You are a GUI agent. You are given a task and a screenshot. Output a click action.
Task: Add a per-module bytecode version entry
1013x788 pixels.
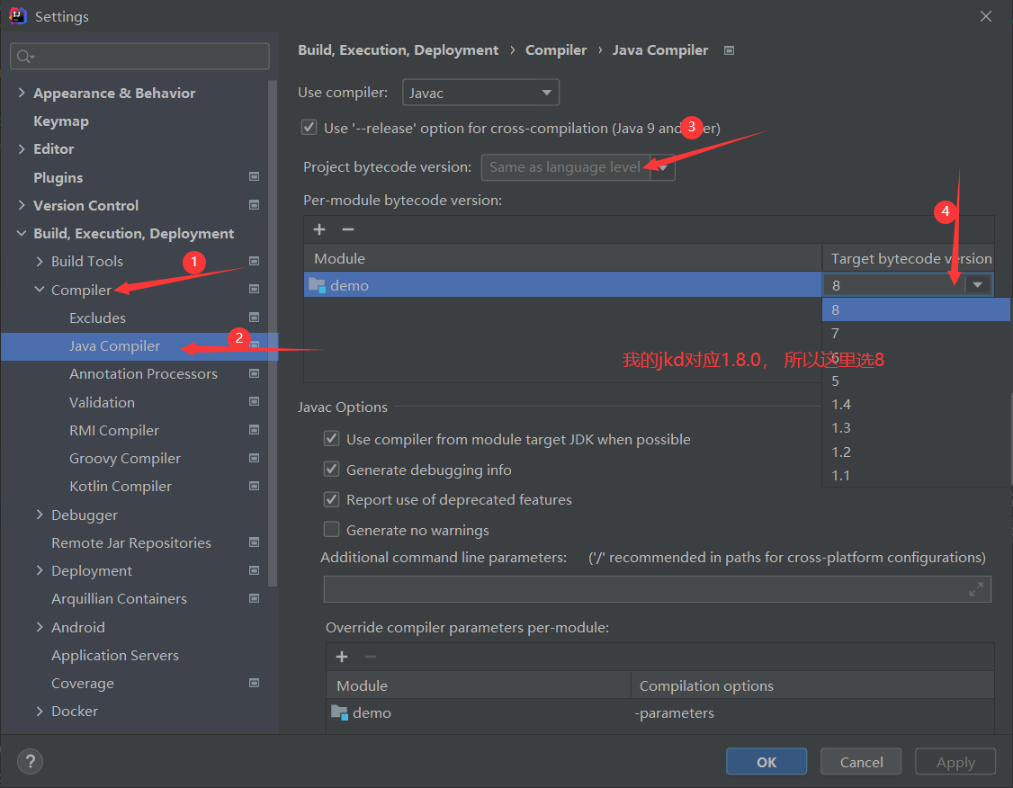pos(319,229)
